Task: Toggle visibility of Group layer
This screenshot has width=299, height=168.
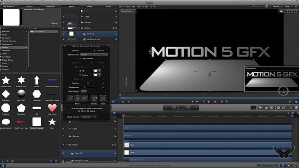Action: pos(64,28)
